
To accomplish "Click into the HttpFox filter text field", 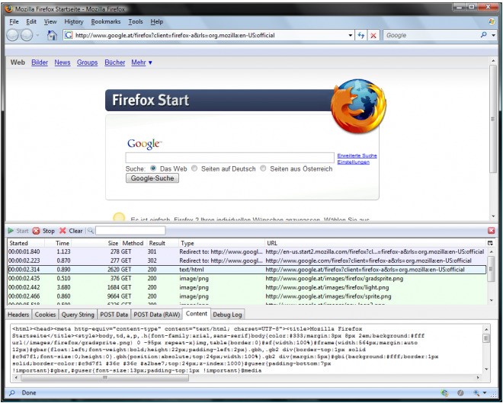I will 130,231.
